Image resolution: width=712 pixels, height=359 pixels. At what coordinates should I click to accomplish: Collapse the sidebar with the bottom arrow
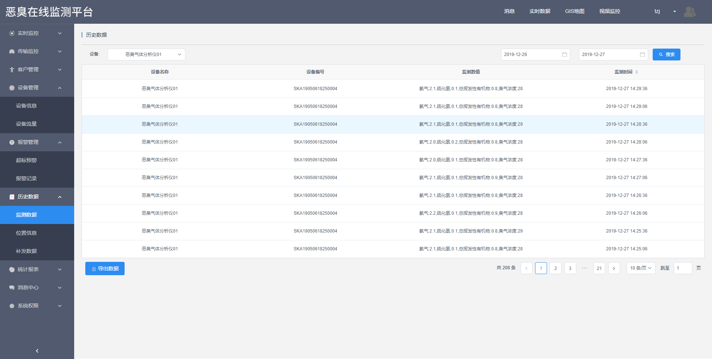coord(37,351)
